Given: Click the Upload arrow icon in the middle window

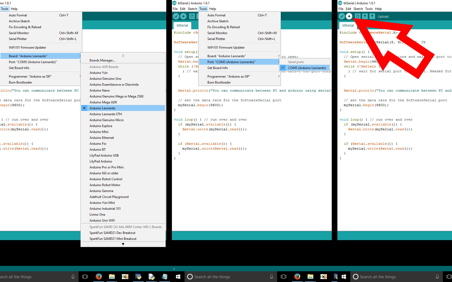Looking at the screenshot, I should (x=183, y=16).
